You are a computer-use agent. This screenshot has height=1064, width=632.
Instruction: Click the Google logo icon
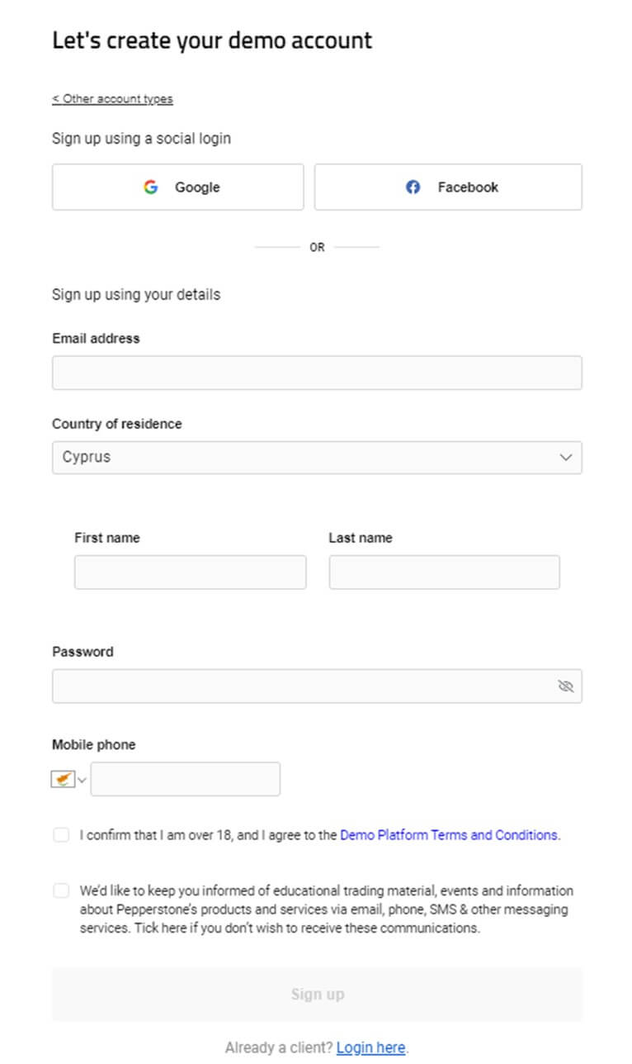pos(150,188)
